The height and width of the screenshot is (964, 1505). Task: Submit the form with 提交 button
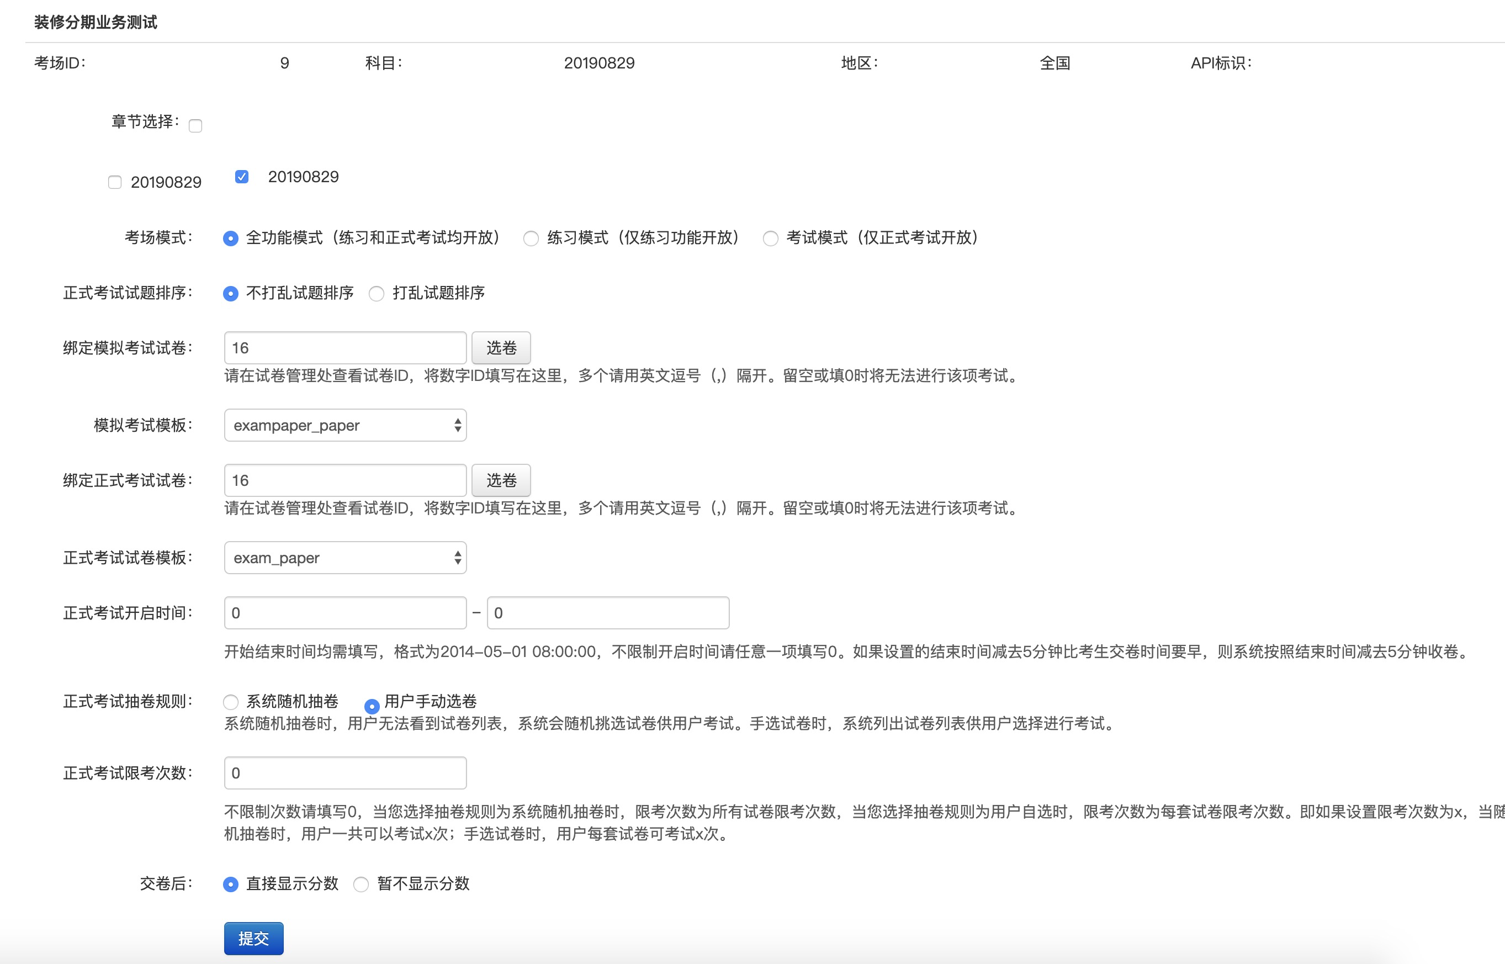click(254, 939)
